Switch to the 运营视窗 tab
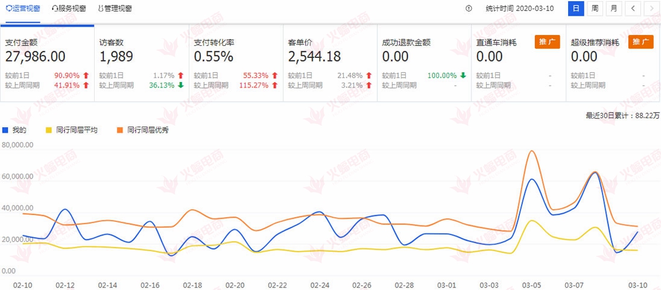Screen dimensions: 661x290 pos(22,8)
